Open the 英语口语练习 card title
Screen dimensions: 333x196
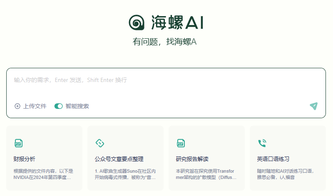273,159
